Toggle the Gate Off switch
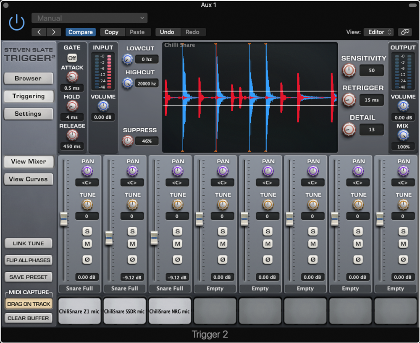This screenshot has height=343, width=420. click(72, 58)
